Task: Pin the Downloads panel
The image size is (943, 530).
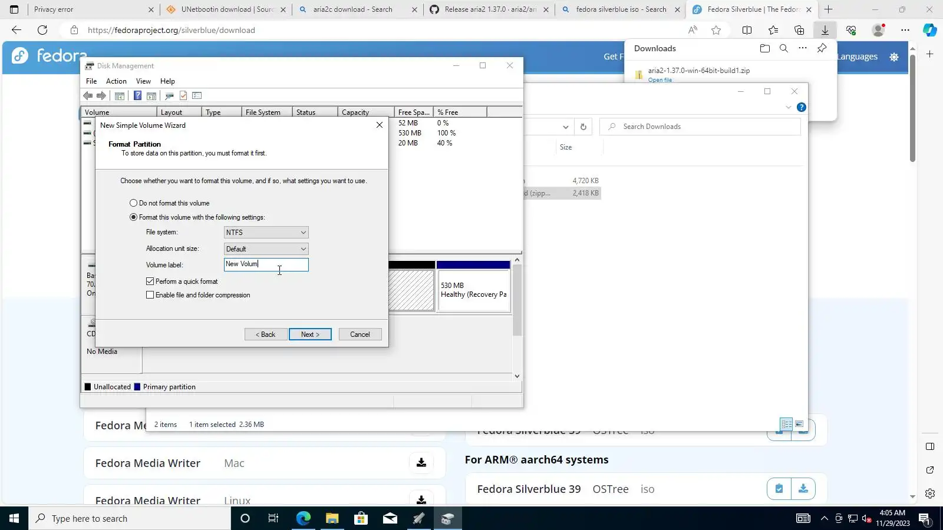Action: pyautogui.click(x=822, y=48)
